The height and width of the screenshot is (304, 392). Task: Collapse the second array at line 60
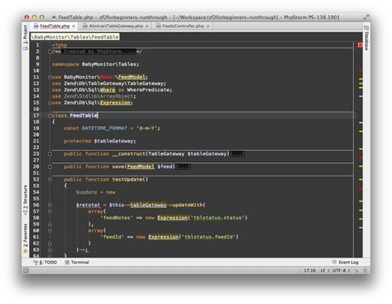(50, 230)
